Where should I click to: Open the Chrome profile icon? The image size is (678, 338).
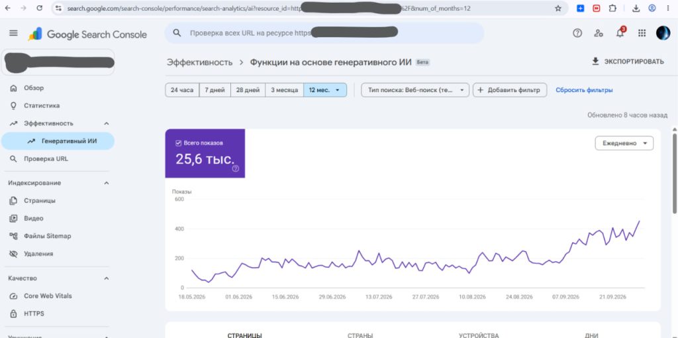click(x=652, y=8)
